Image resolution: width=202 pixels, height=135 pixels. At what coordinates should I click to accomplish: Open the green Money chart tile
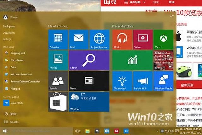pyautogui.click(x=133, y=61)
